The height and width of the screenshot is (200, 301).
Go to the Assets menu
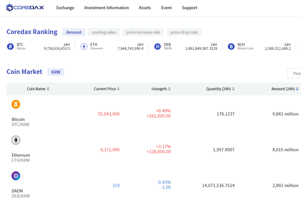[x=145, y=8]
